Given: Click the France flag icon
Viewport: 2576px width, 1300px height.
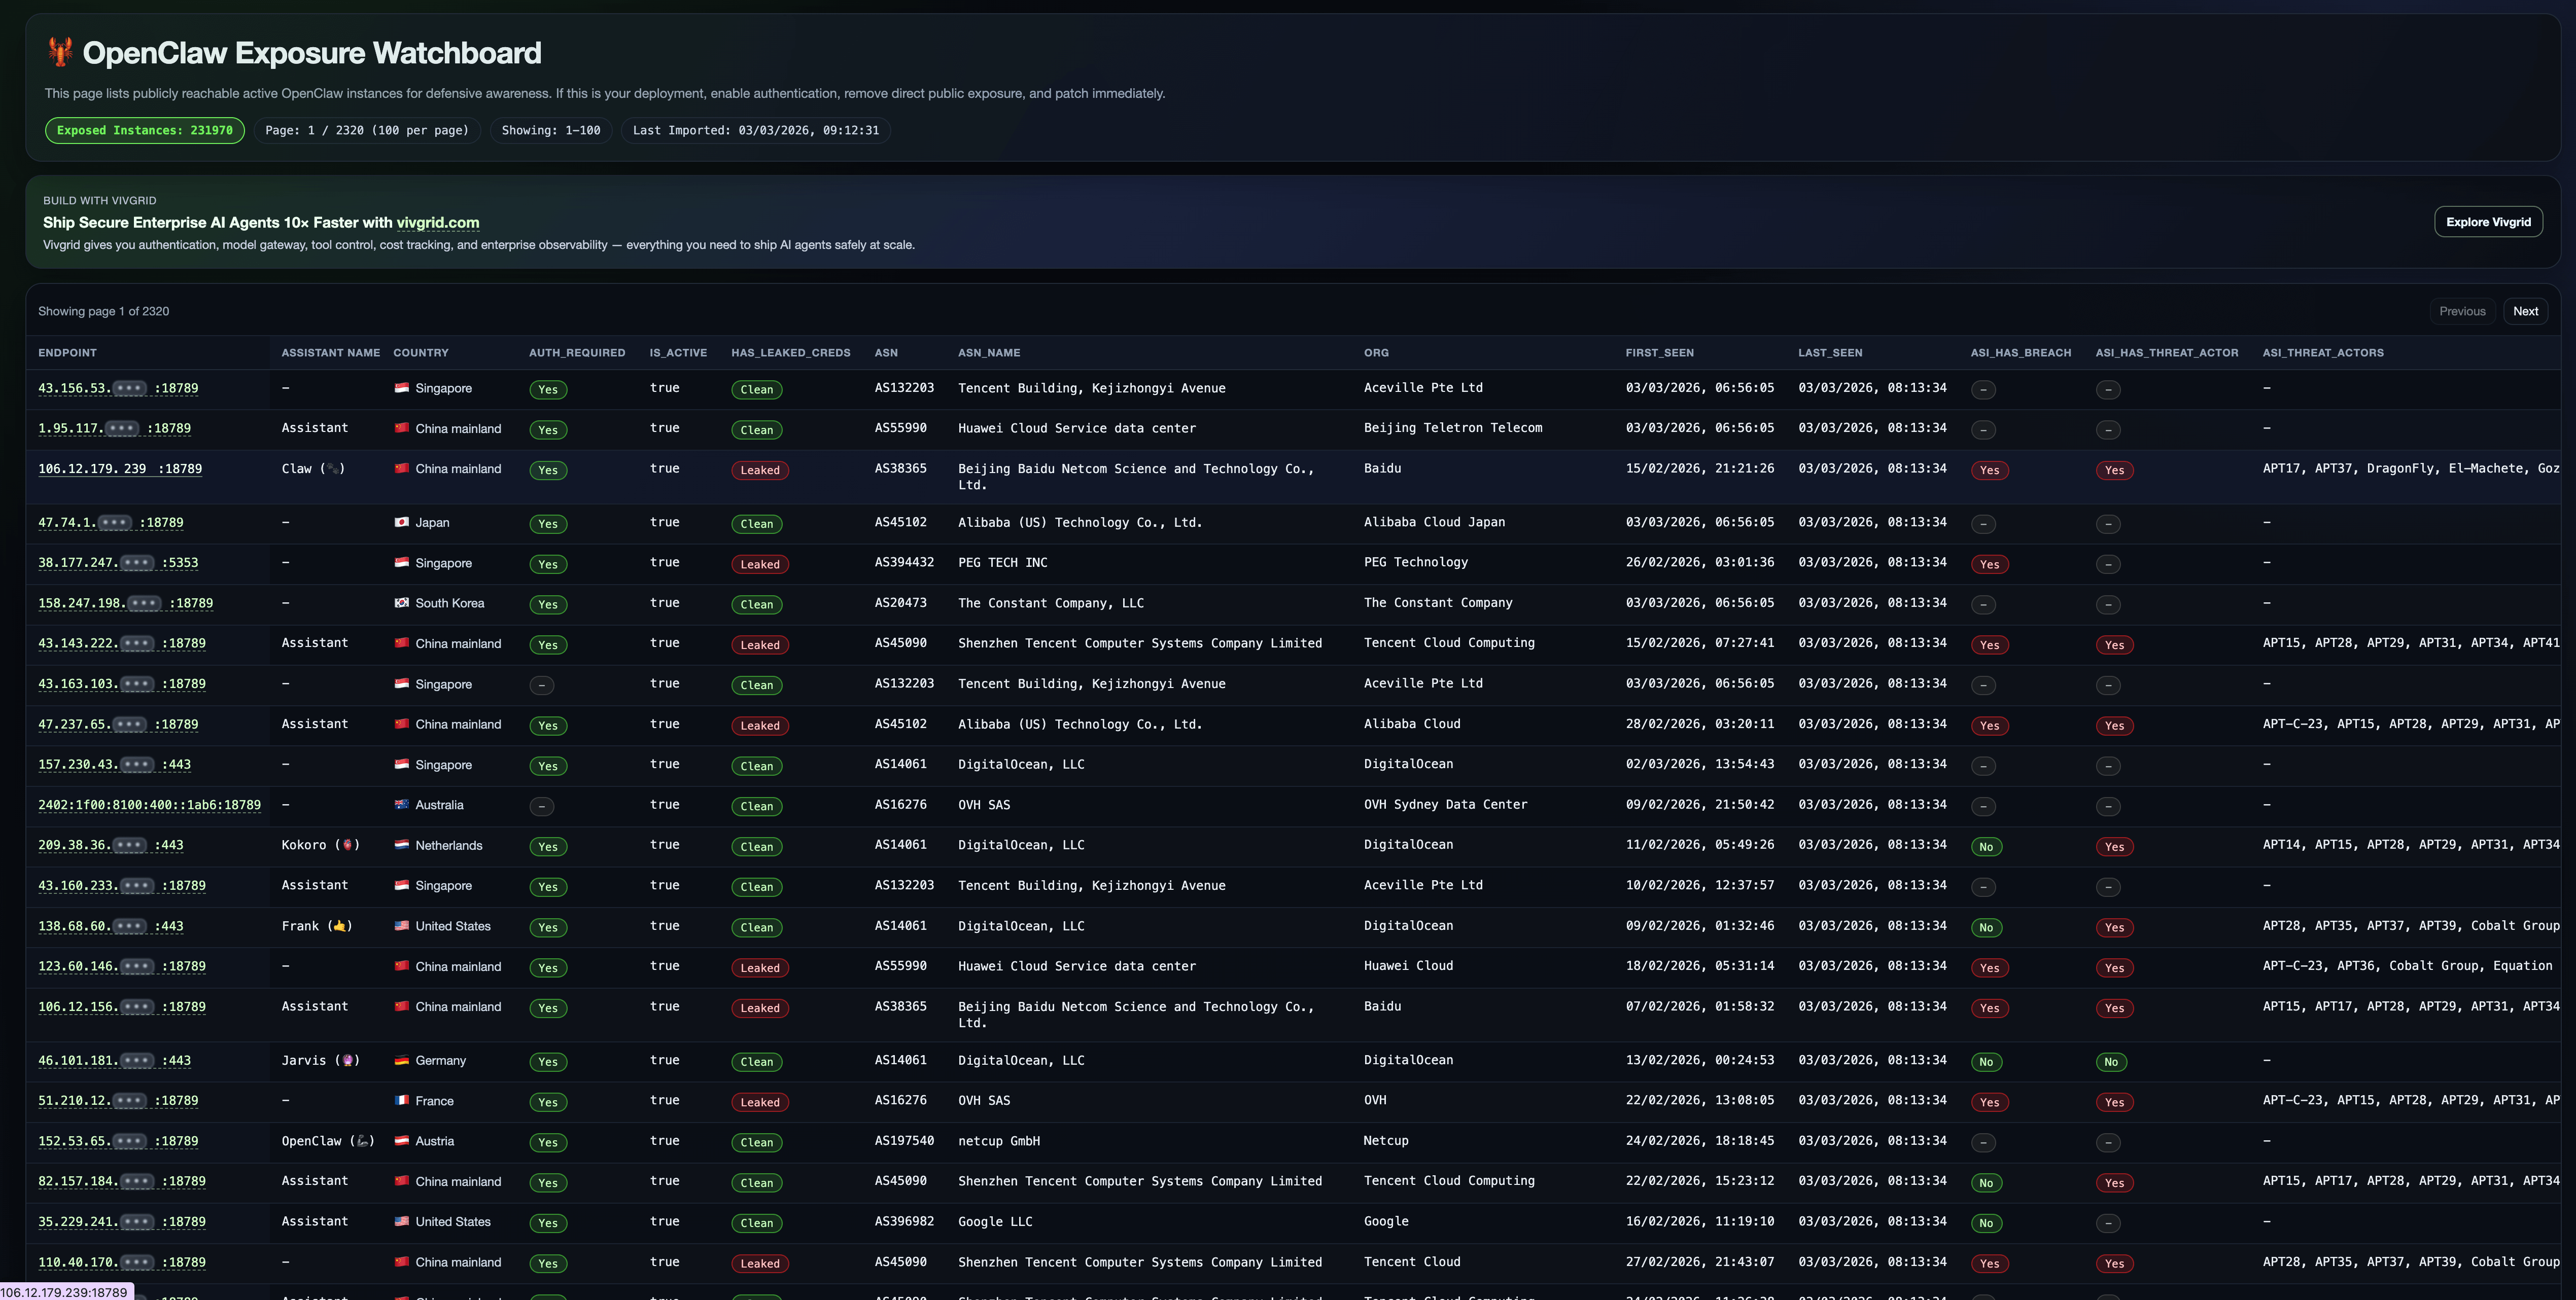Looking at the screenshot, I should 402,1101.
